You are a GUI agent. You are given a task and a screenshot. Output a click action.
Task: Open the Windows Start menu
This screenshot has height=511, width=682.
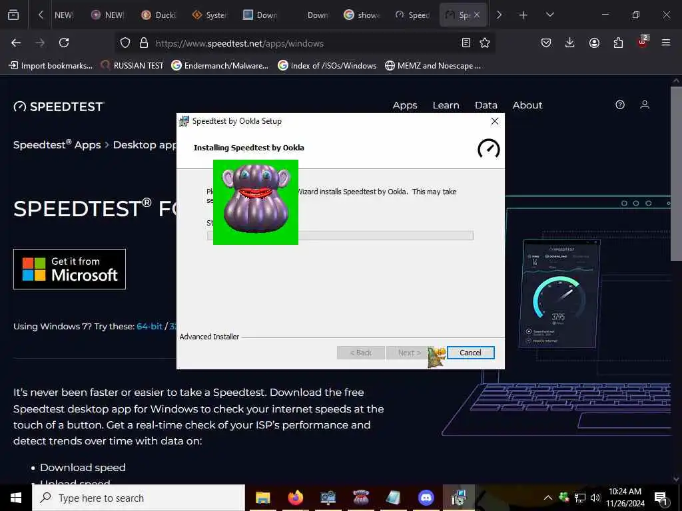coord(16,498)
